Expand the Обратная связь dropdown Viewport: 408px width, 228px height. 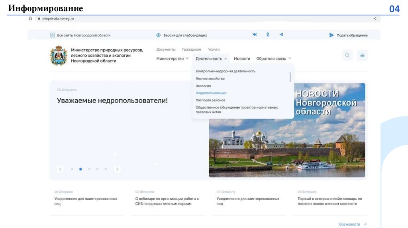(x=273, y=59)
